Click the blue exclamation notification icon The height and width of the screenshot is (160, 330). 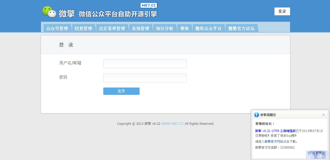click(257, 115)
